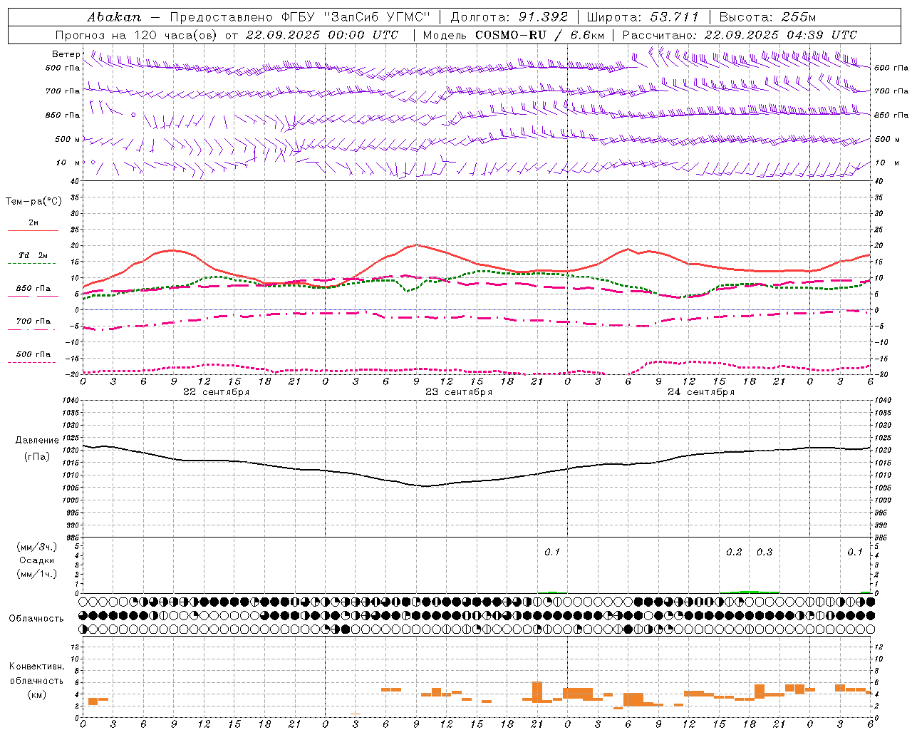Click the Ветер section label
The height and width of the screenshot is (730, 912).
(x=66, y=54)
